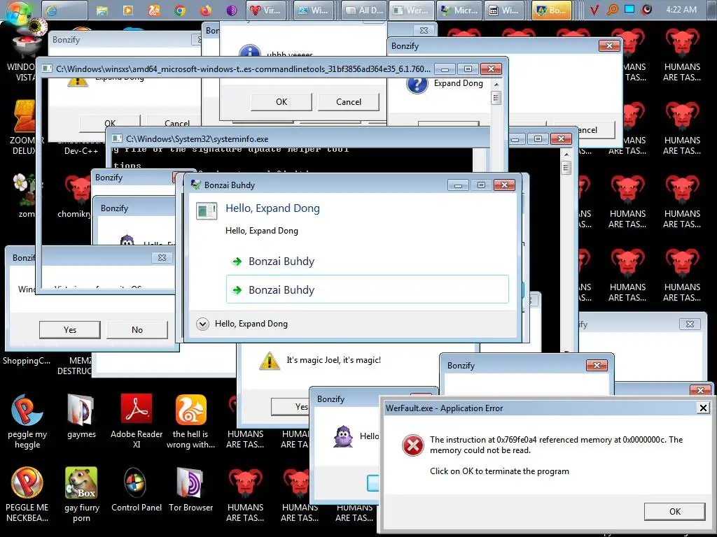Click Cancel next to OK in top dialog
This screenshot has width=717, height=537.
pos(349,102)
